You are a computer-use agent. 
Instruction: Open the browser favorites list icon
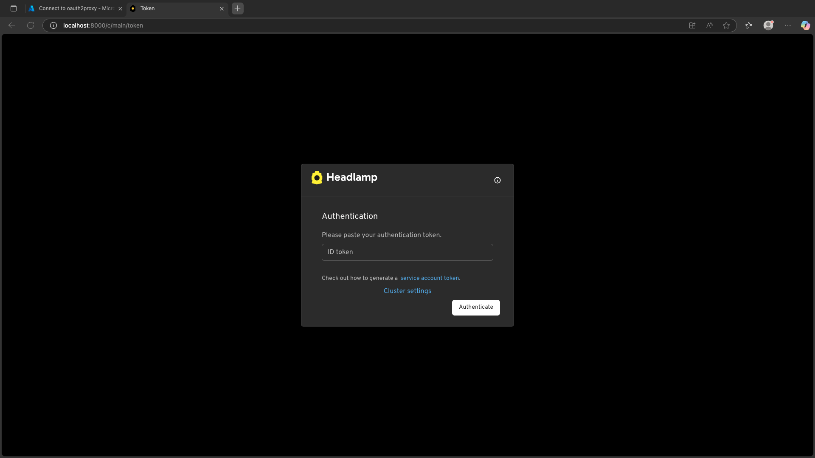[749, 25]
